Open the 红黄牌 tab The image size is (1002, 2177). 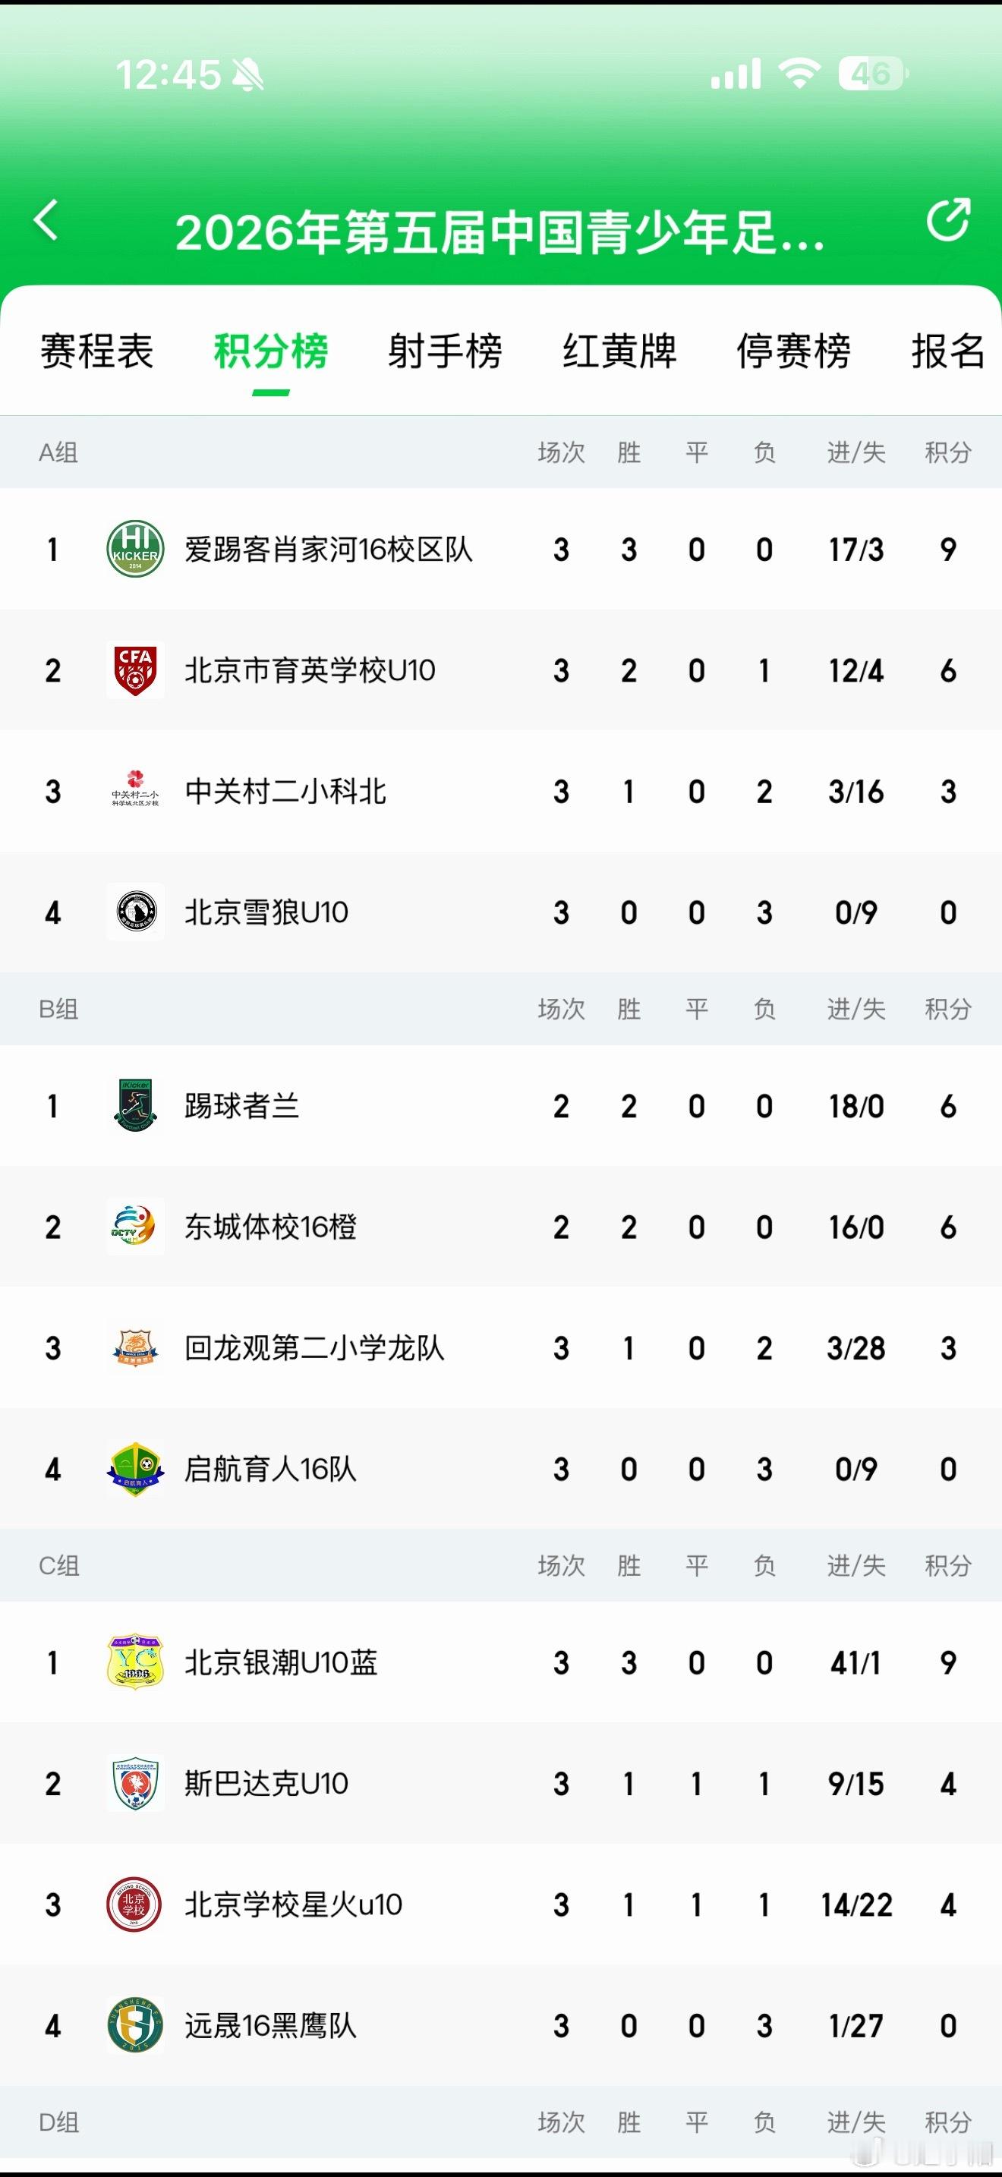click(619, 351)
